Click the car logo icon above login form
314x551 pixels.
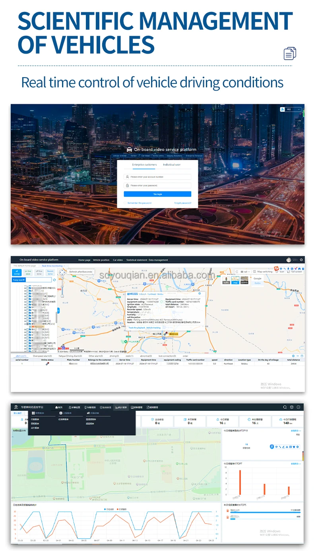[129, 149]
